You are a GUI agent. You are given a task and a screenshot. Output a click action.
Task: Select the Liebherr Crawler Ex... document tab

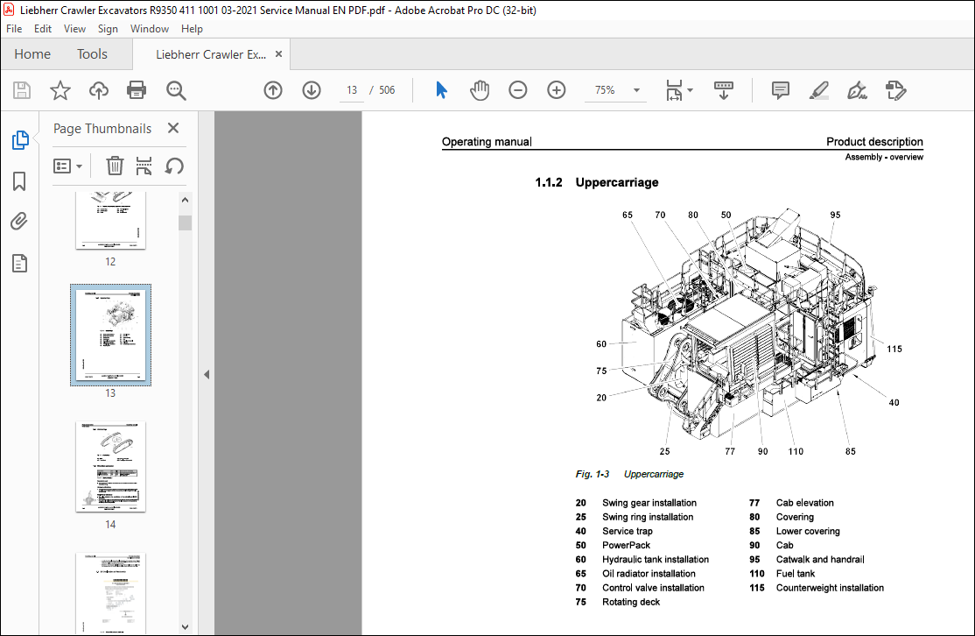(x=211, y=54)
